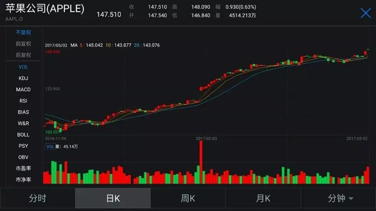Show the VOL indicator
Image resolution: width=376 pixels, height=211 pixels.
[23, 67]
